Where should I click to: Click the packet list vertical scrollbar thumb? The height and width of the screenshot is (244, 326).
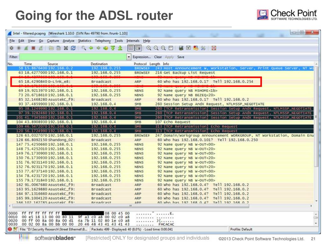pos(316,116)
